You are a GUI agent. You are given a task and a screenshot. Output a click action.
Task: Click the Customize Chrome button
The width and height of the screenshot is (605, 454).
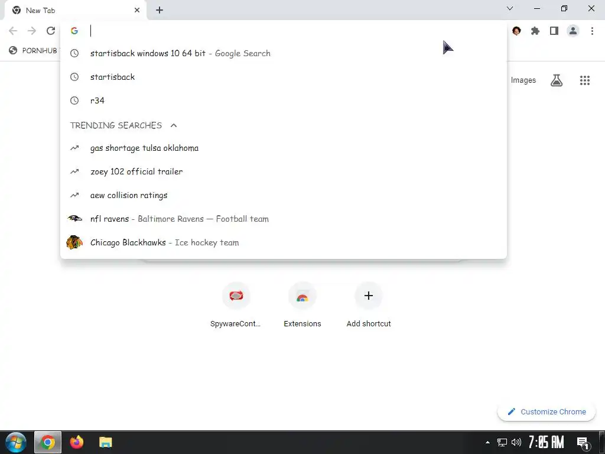(x=547, y=412)
